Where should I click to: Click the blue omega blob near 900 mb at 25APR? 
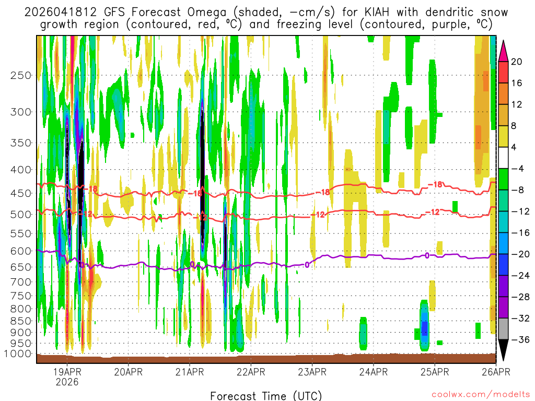click(x=424, y=326)
